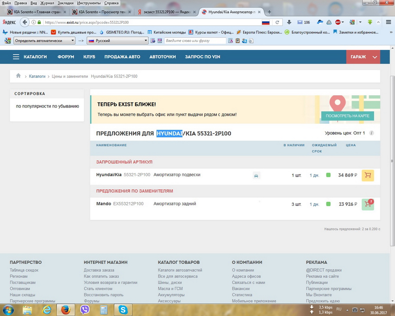The height and width of the screenshot is (316, 395).
Task: Click the home icon in breadcrumbs
Action: tap(18, 76)
